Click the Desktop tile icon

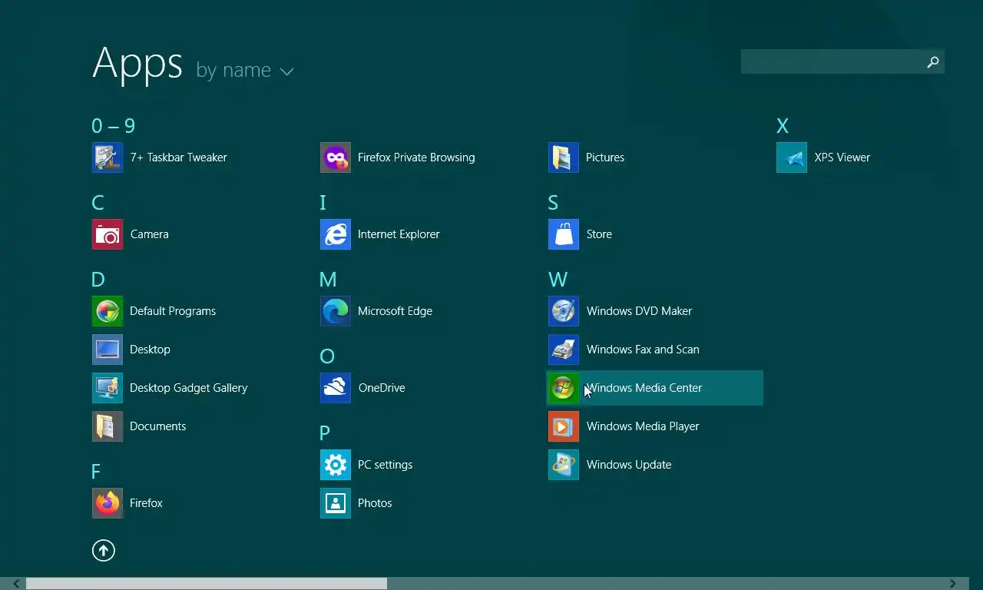click(x=108, y=350)
